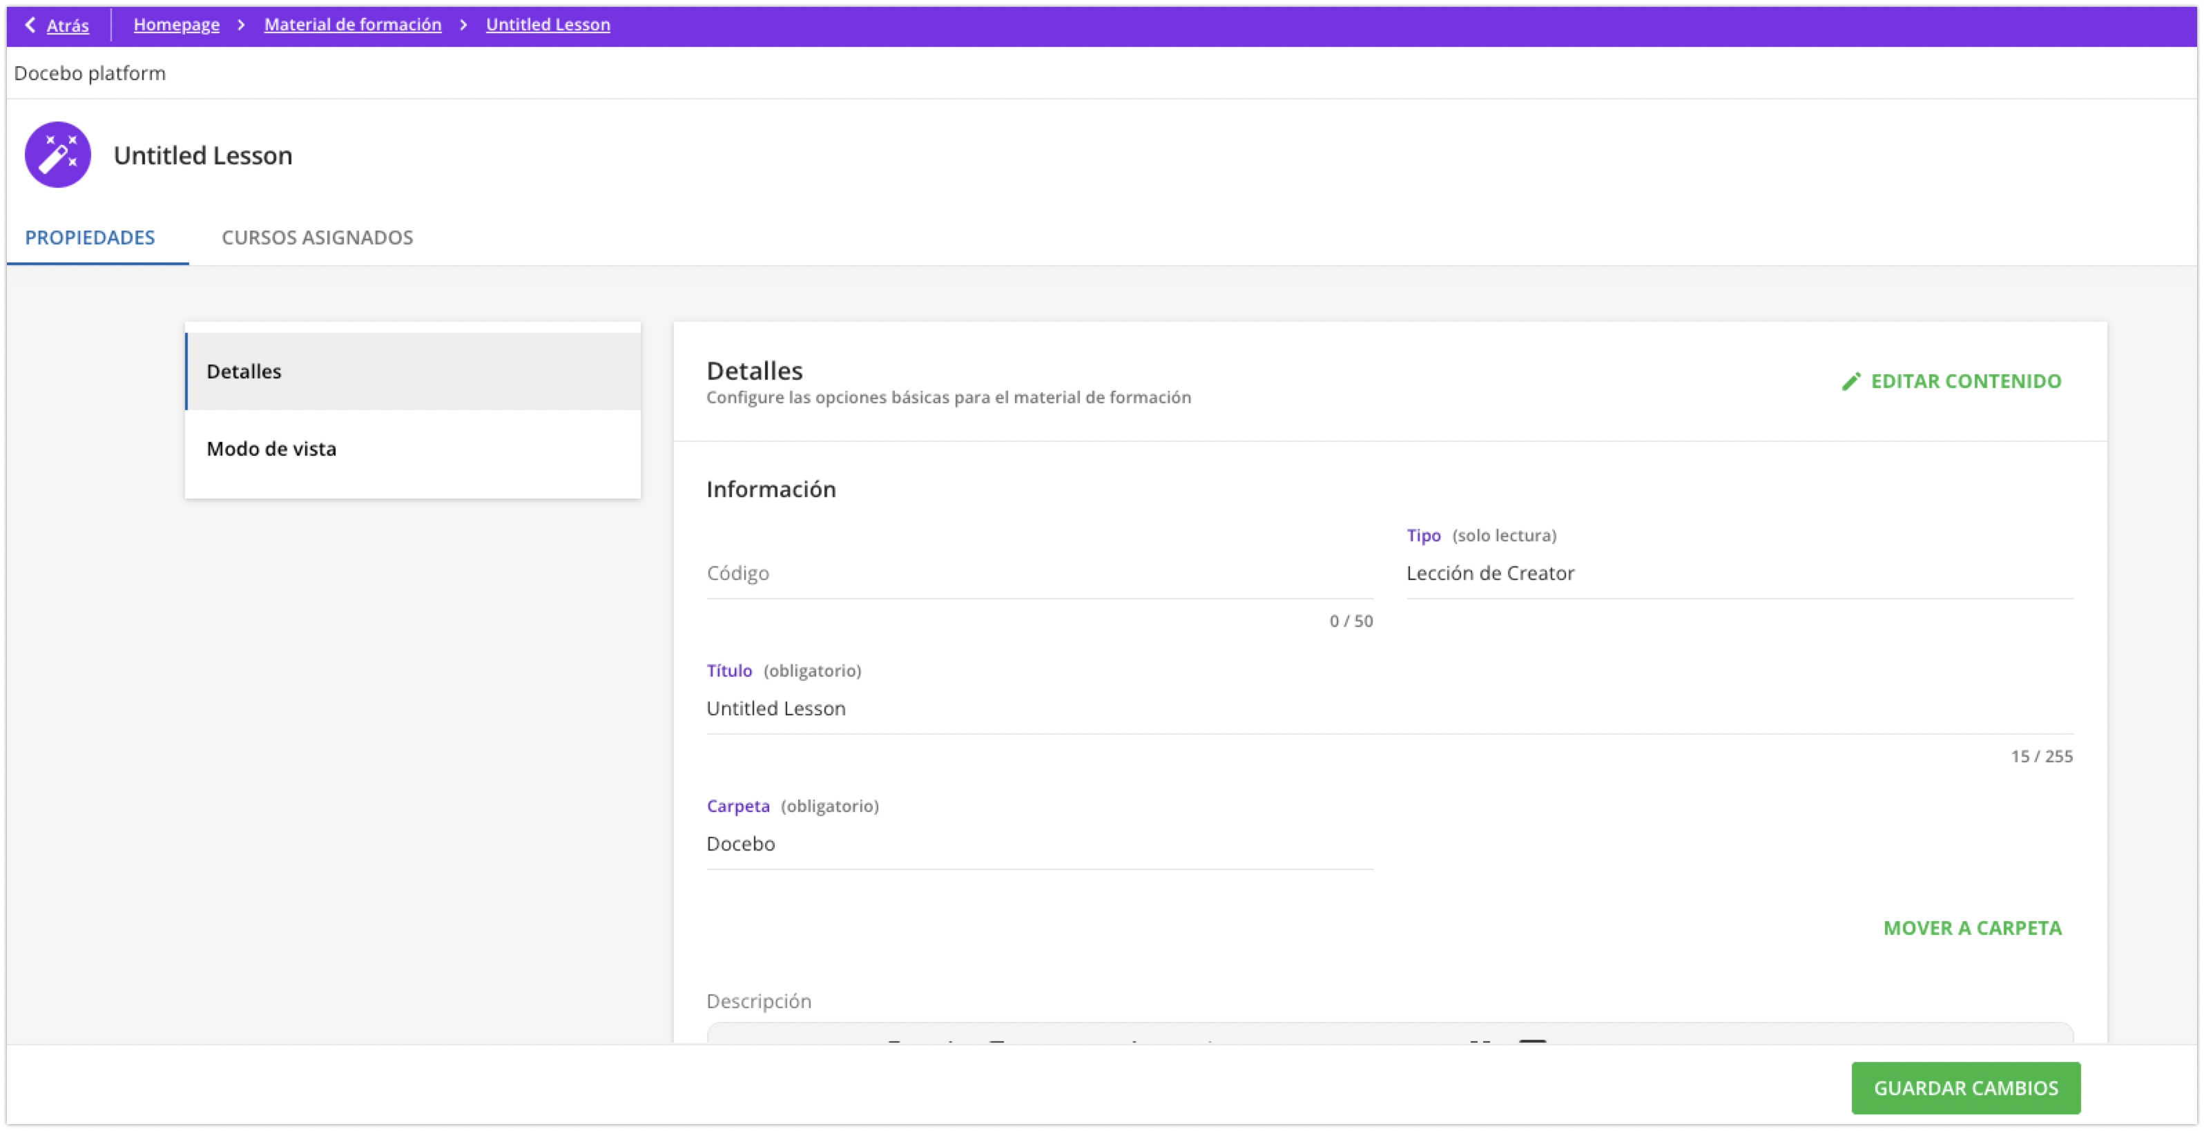Screen dimensions: 2204x1131
Task: Switch to the Cursos Asignados tab
Action: tap(316, 237)
